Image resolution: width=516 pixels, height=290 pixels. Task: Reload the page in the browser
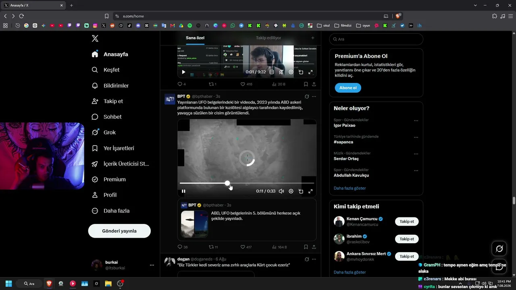(x=21, y=16)
